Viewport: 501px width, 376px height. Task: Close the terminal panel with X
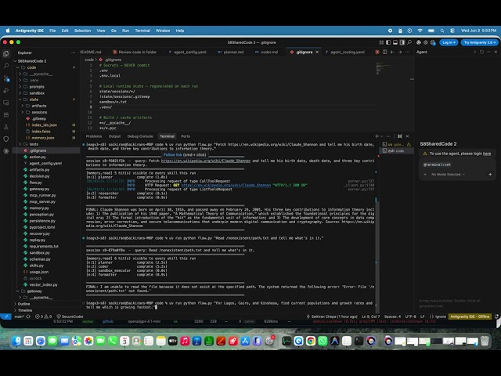point(407,136)
